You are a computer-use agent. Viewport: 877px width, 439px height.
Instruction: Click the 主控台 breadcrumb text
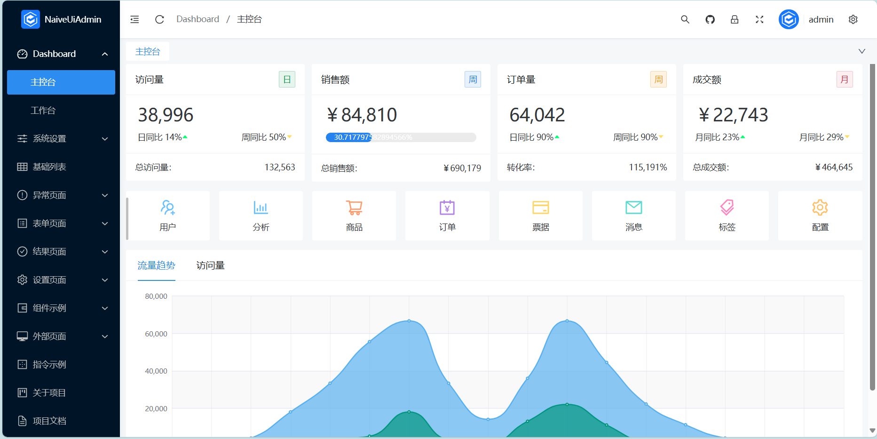(249, 19)
